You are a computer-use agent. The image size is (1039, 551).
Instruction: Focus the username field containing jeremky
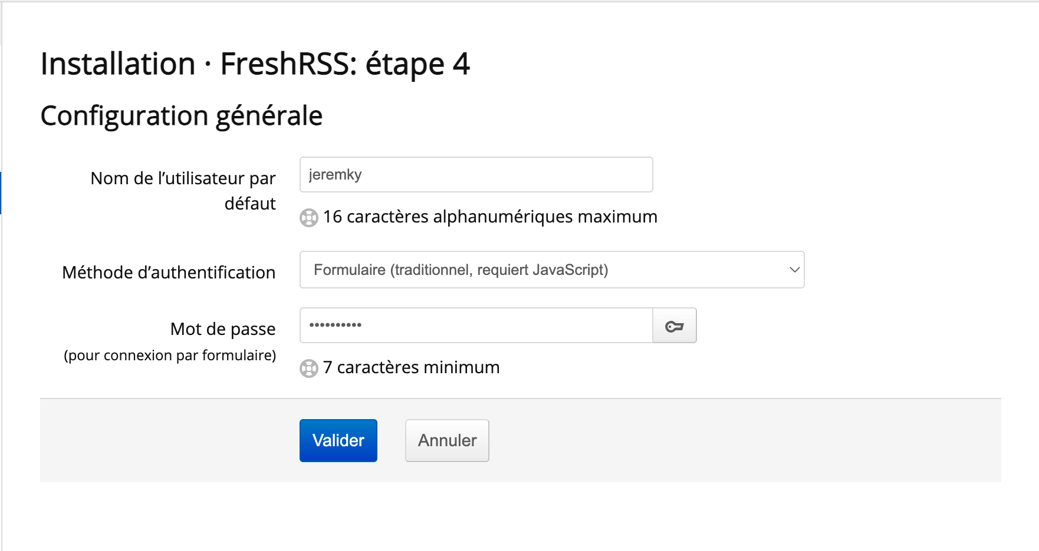coord(476,174)
